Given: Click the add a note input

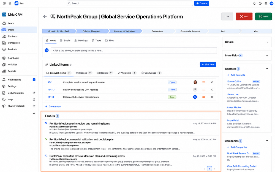Looking at the screenshot, I should coord(134,51).
